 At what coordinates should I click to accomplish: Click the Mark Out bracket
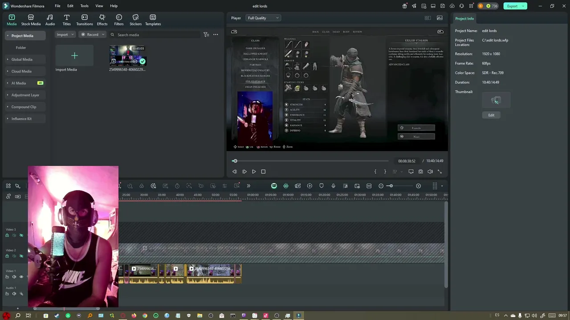[385, 172]
